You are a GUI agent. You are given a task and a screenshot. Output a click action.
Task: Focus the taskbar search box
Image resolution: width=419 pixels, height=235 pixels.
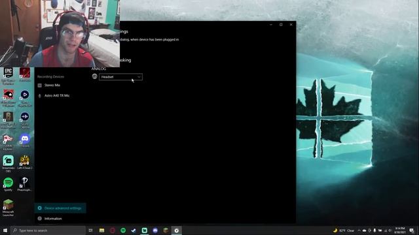point(48,230)
